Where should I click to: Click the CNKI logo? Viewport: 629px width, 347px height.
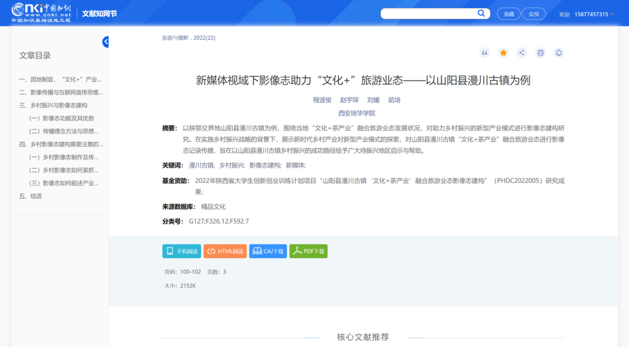tap(42, 12)
